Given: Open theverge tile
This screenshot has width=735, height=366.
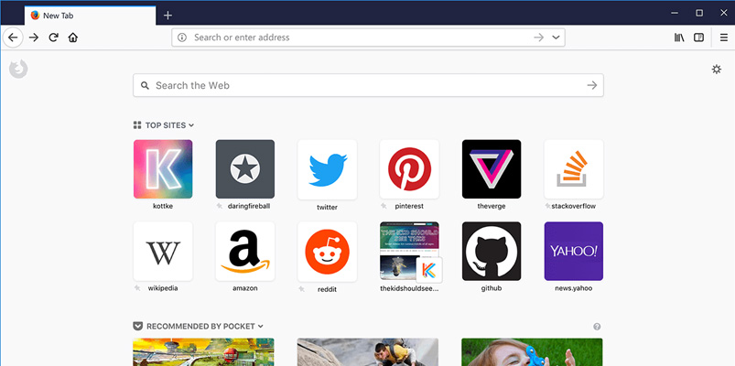Looking at the screenshot, I should pyautogui.click(x=492, y=169).
